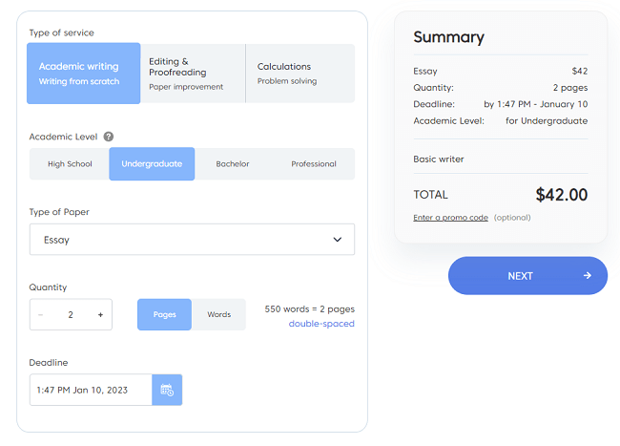Click the double-spaced spacing link
Screen dimensions: 620x446
point(321,324)
